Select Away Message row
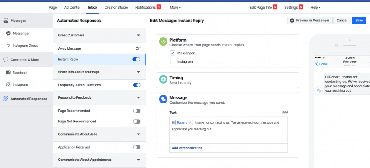The width and height of the screenshot is (370, 168). [x=99, y=48]
